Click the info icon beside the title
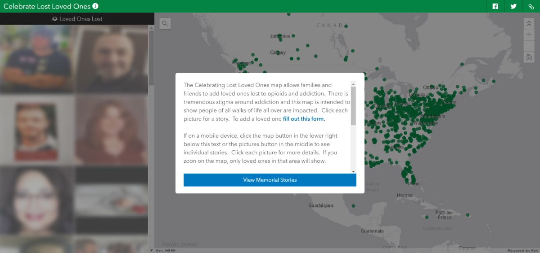The image size is (540, 253). click(95, 6)
